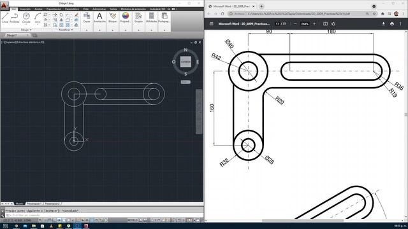Image resolution: width=408 pixels, height=229 pixels.
Task: Open the Administrar ribbon tab
Action: pyautogui.click(x=99, y=9)
